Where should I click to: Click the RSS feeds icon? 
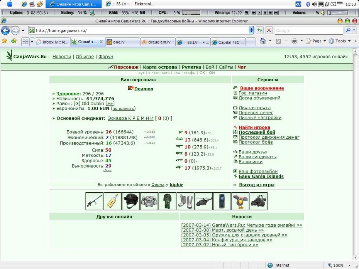[278, 41]
